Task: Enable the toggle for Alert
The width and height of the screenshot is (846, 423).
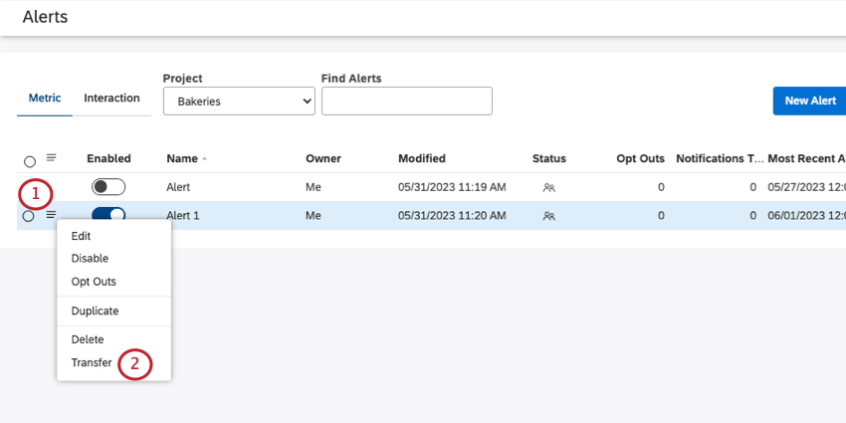Action: [x=108, y=187]
